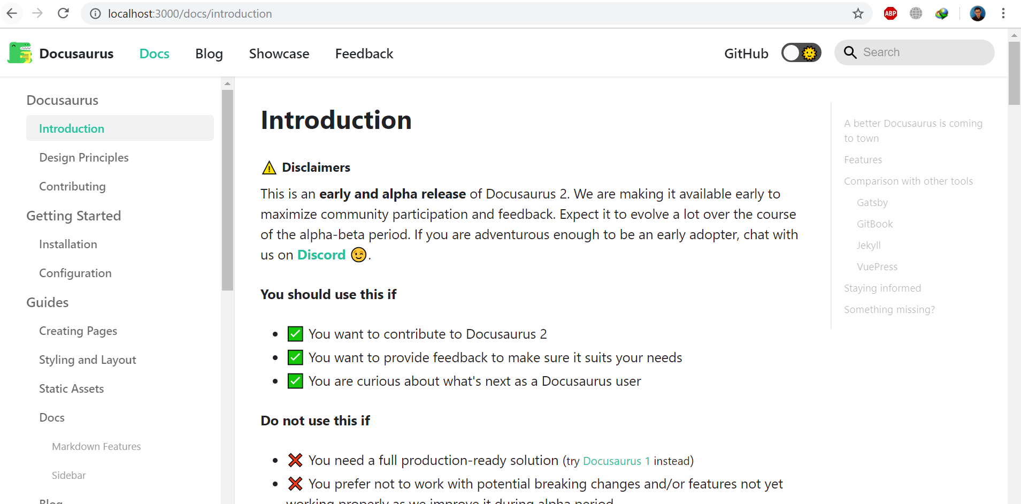Click the search magnifier icon
The width and height of the screenshot is (1021, 504).
850,52
